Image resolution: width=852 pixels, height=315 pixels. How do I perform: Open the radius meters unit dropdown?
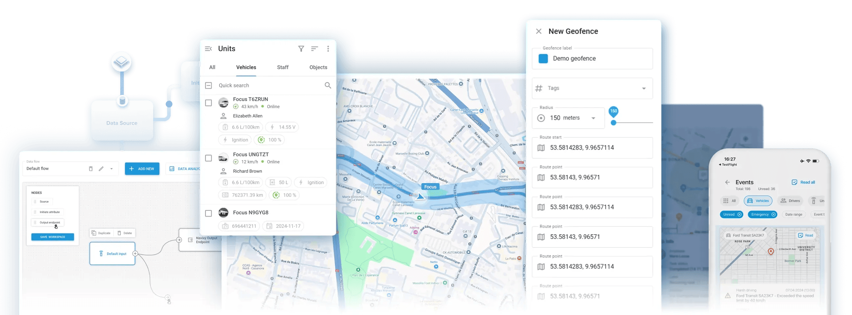(593, 118)
